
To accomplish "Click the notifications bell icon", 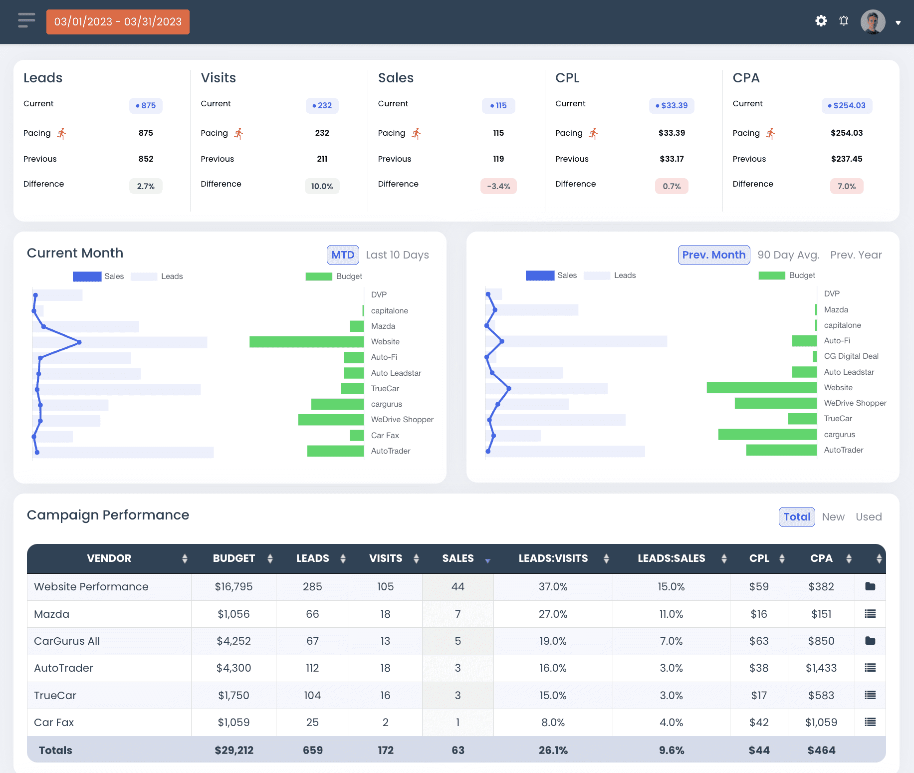I will (x=844, y=21).
